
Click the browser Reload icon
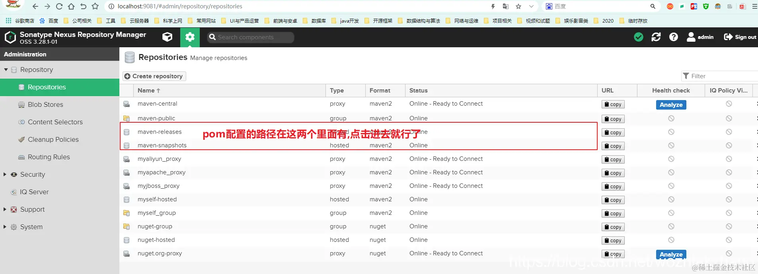(59, 6)
